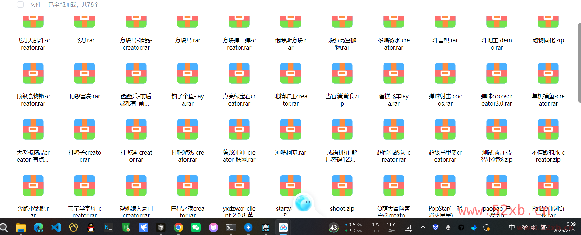Select the 蛋糕飞车laya.rar archive icon
581x235 pixels.
(394, 73)
